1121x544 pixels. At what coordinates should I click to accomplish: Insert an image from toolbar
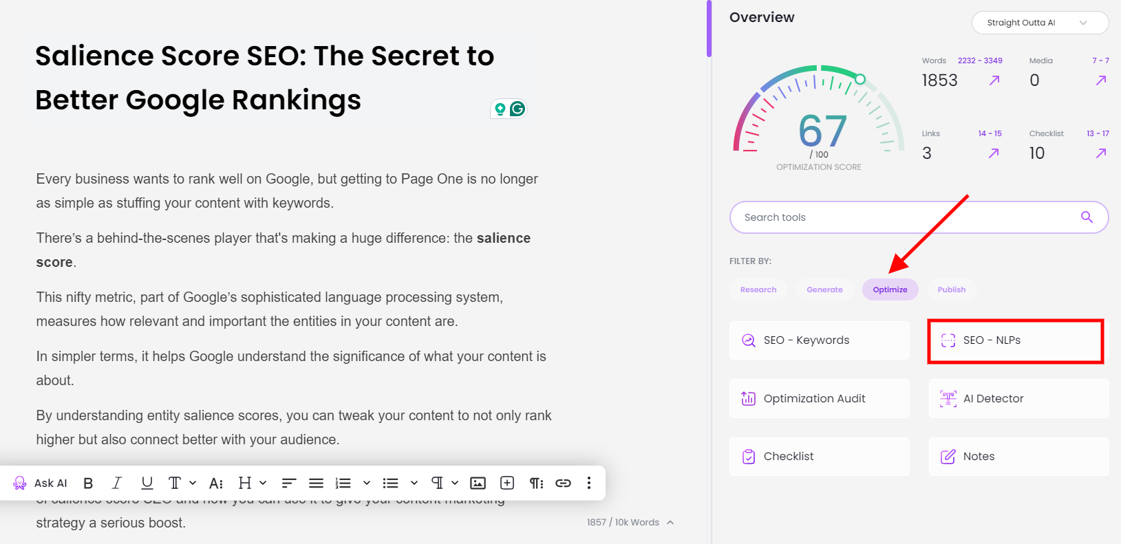pyautogui.click(x=478, y=483)
